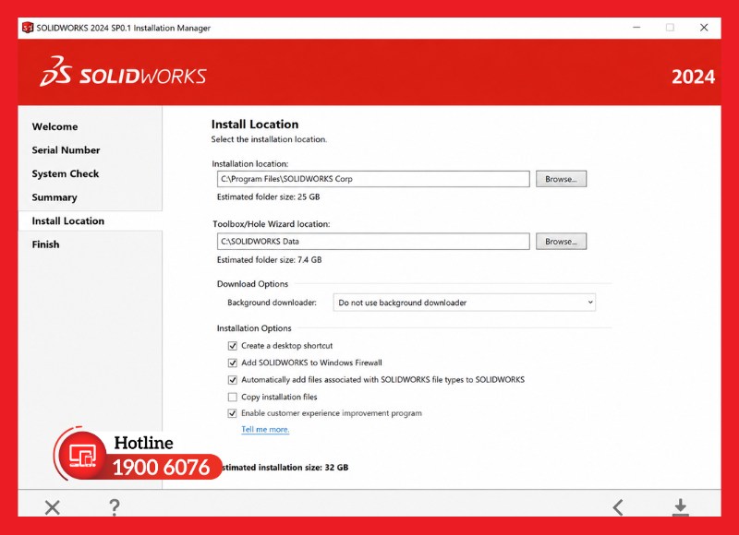Go to the Welcome step

[55, 126]
